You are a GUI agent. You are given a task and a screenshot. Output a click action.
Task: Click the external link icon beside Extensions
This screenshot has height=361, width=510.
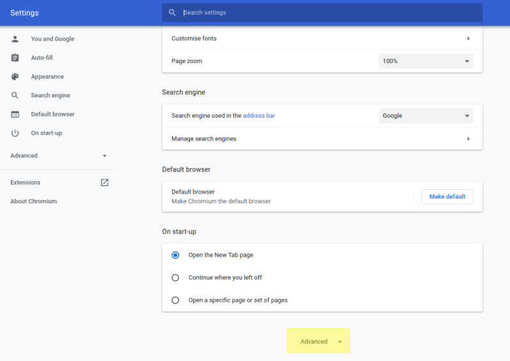coord(105,183)
